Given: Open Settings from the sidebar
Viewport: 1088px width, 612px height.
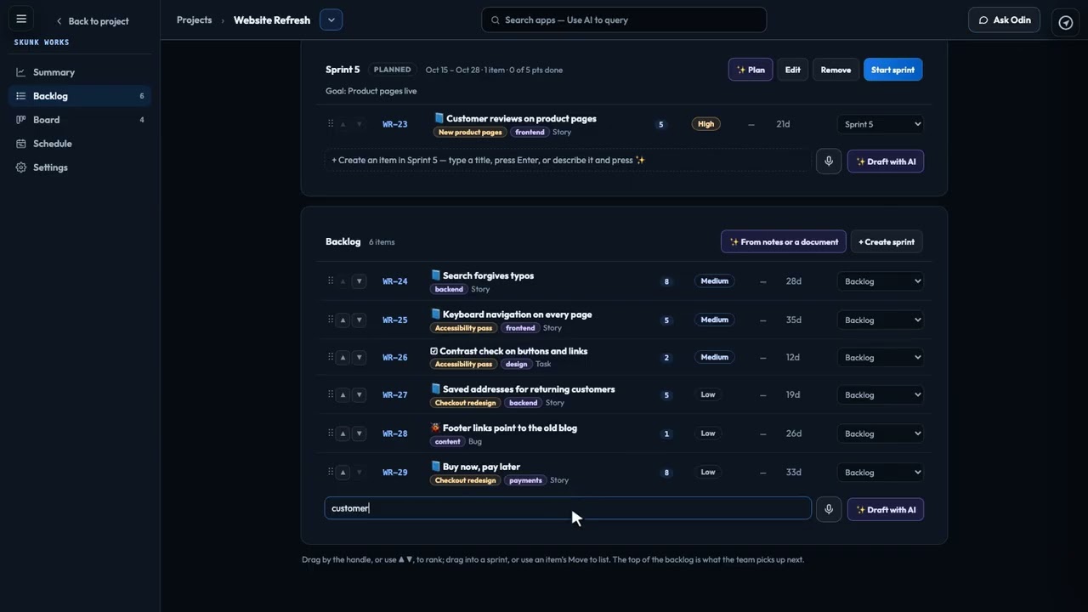Looking at the screenshot, I should [x=80, y=167].
